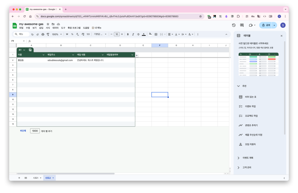Click the print icon in toolbar
The width and height of the screenshot is (298, 193).
(x=42, y=34)
